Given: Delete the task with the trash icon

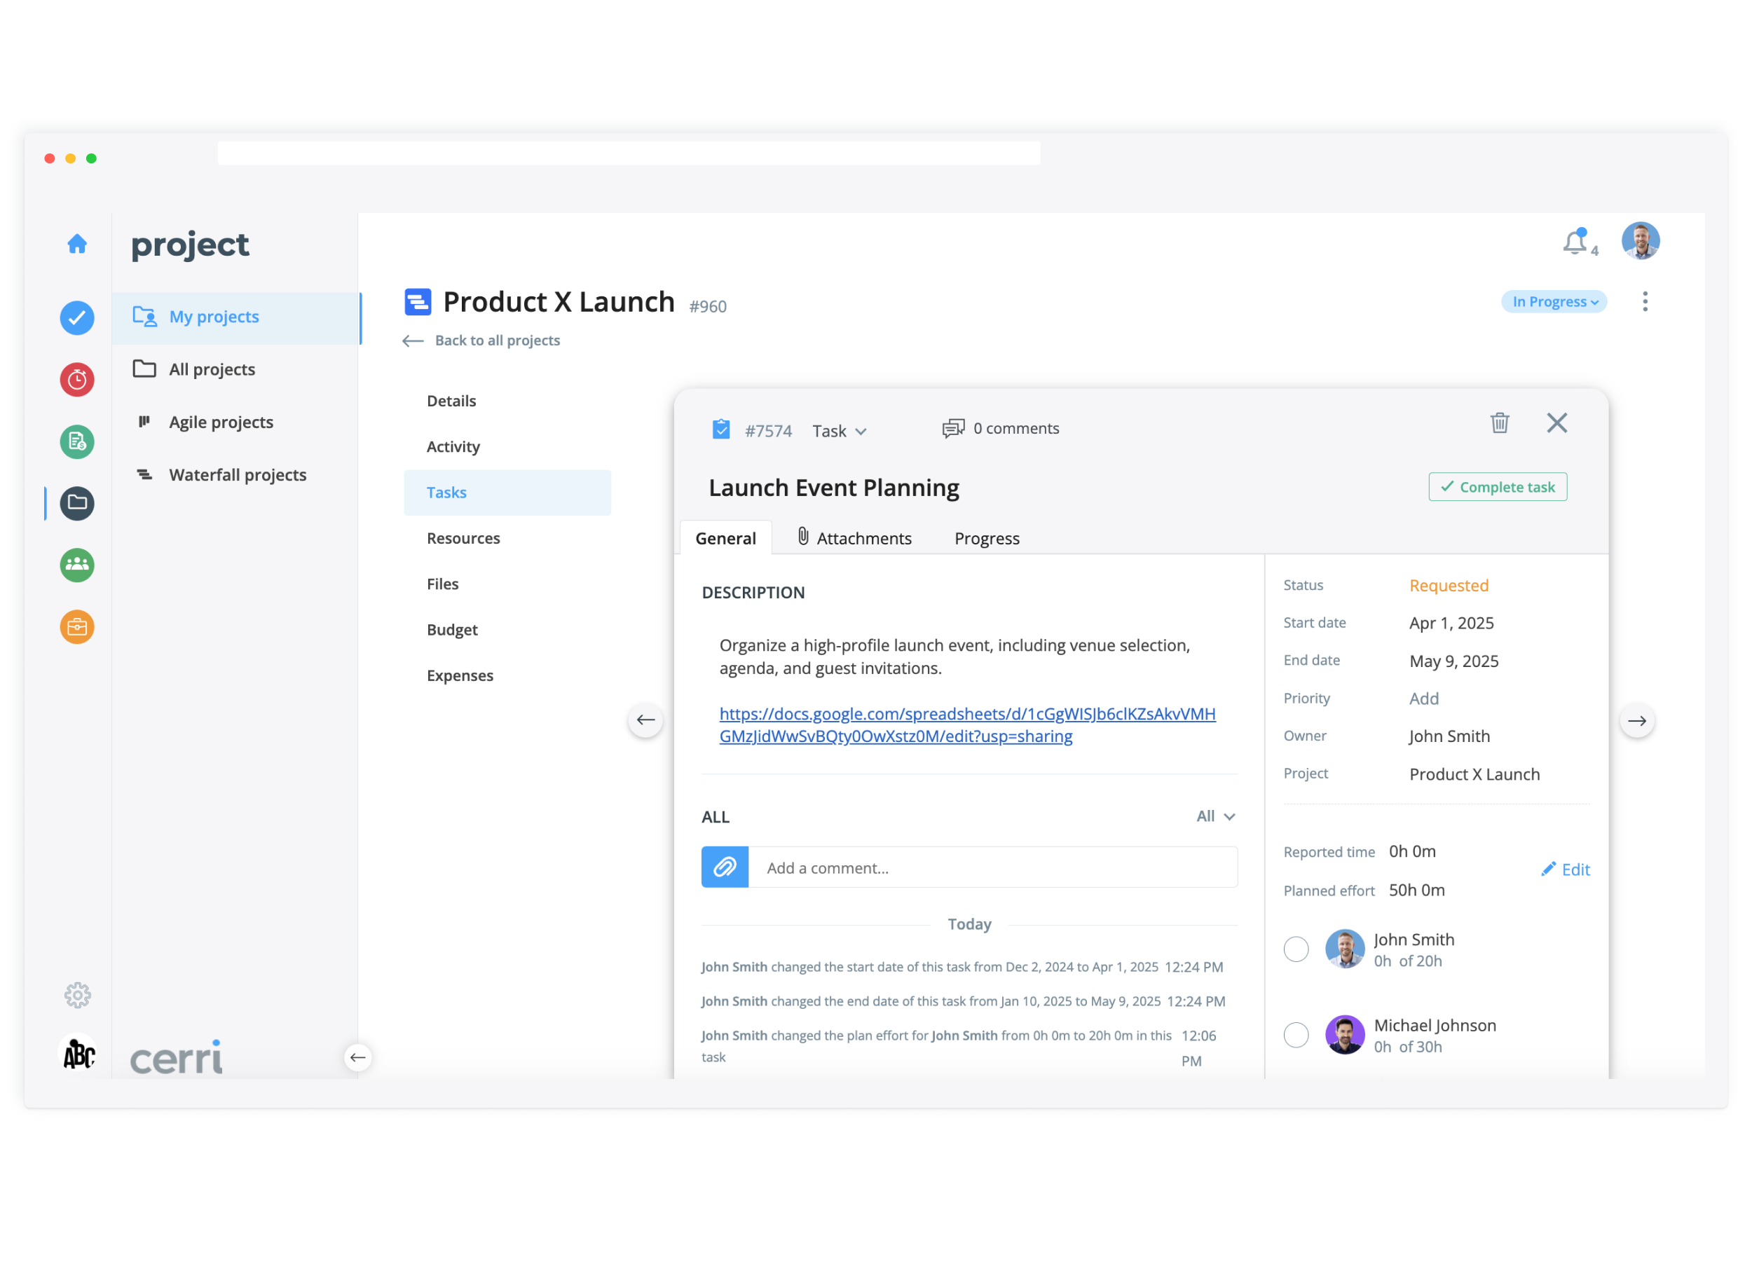Looking at the screenshot, I should point(1500,423).
